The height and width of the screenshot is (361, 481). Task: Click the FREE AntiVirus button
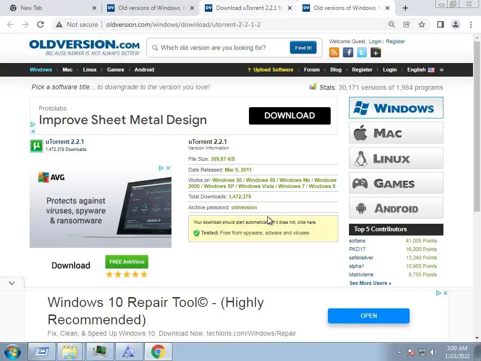tap(127, 262)
